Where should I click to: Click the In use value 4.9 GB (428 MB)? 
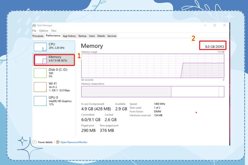coord(96,109)
